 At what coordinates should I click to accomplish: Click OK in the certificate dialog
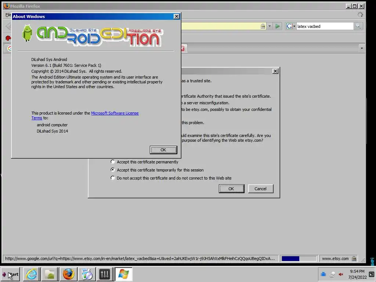coord(231,189)
